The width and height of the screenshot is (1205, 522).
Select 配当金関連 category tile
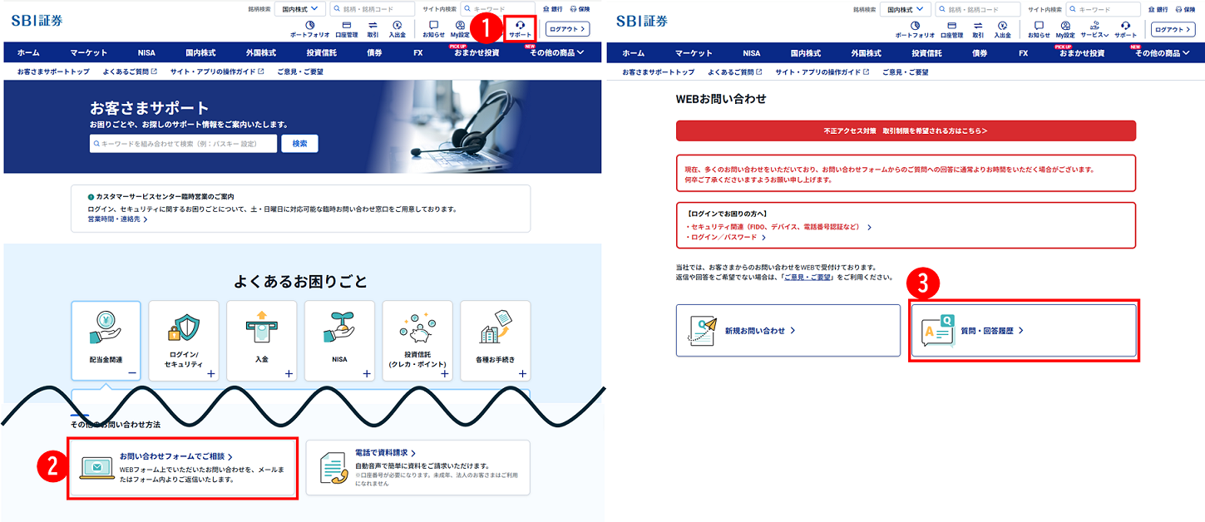click(106, 341)
